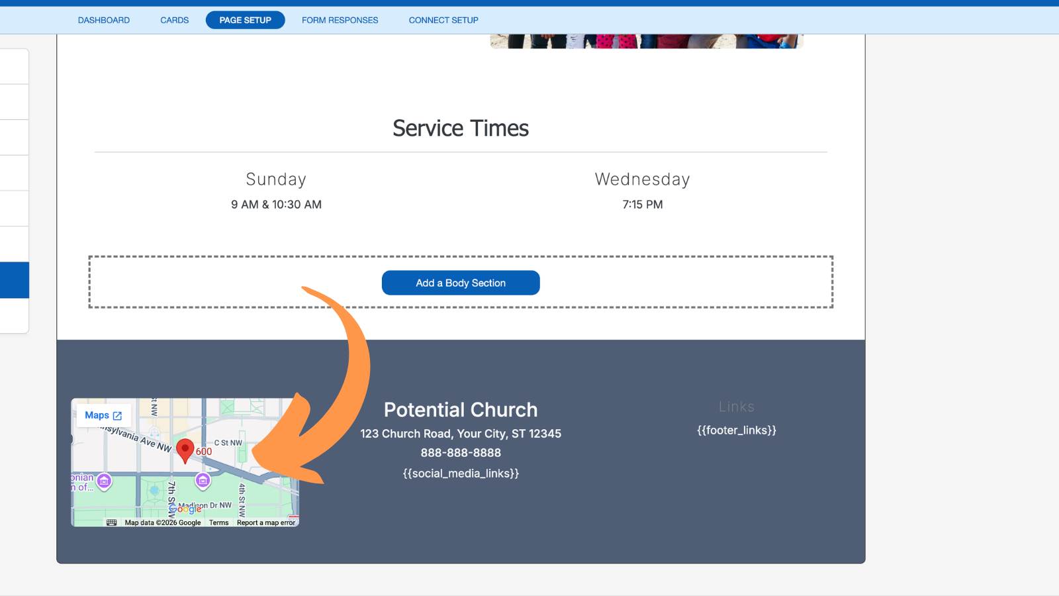Click Terms link under the map
Screen dimensions: 1059x596
219,522
